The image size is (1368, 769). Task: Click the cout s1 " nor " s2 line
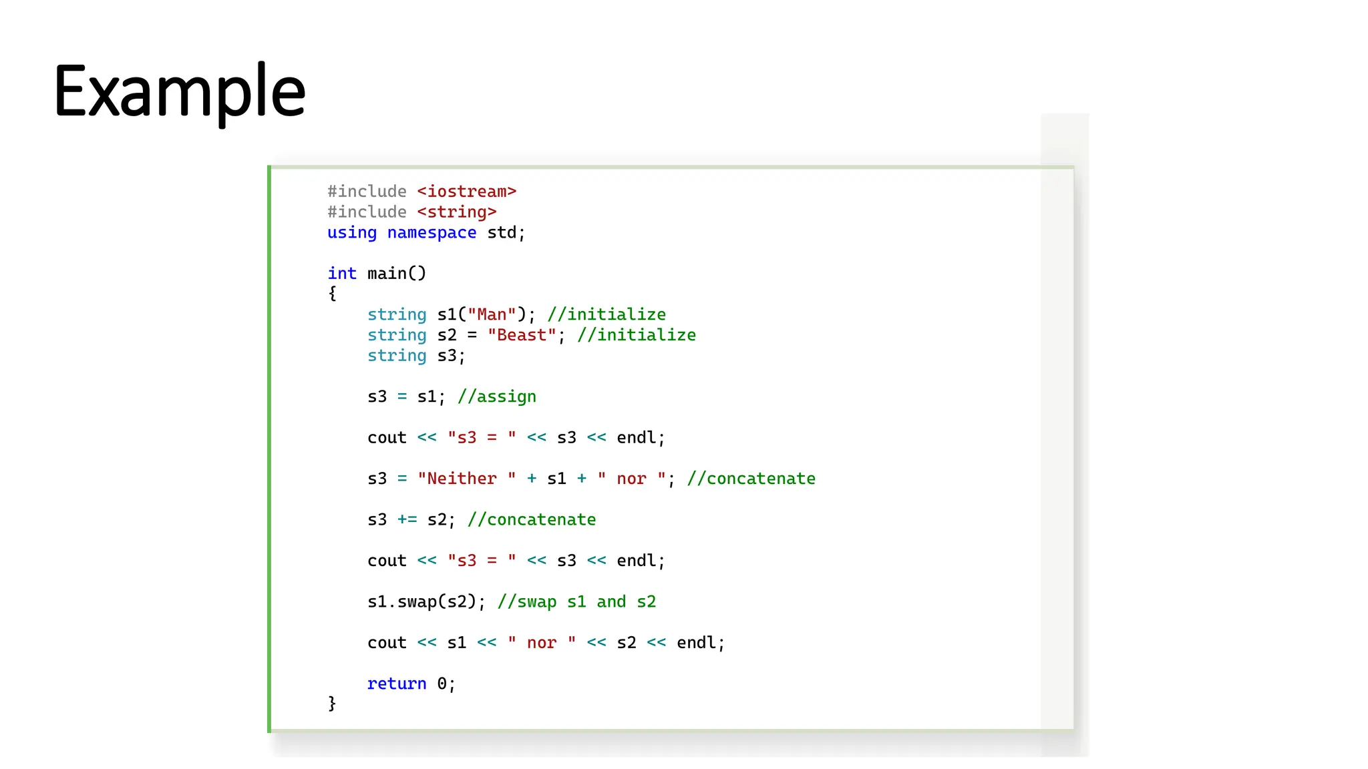tap(546, 643)
